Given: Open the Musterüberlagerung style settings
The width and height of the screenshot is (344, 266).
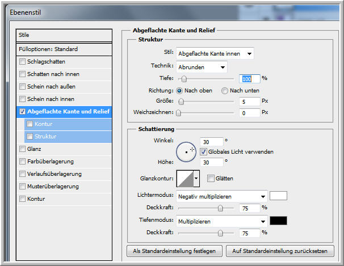Looking at the screenshot, I should coord(53,187).
